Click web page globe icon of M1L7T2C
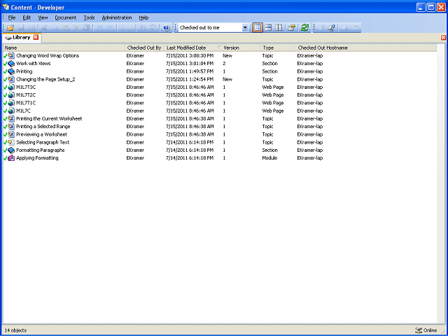 pos(11,95)
